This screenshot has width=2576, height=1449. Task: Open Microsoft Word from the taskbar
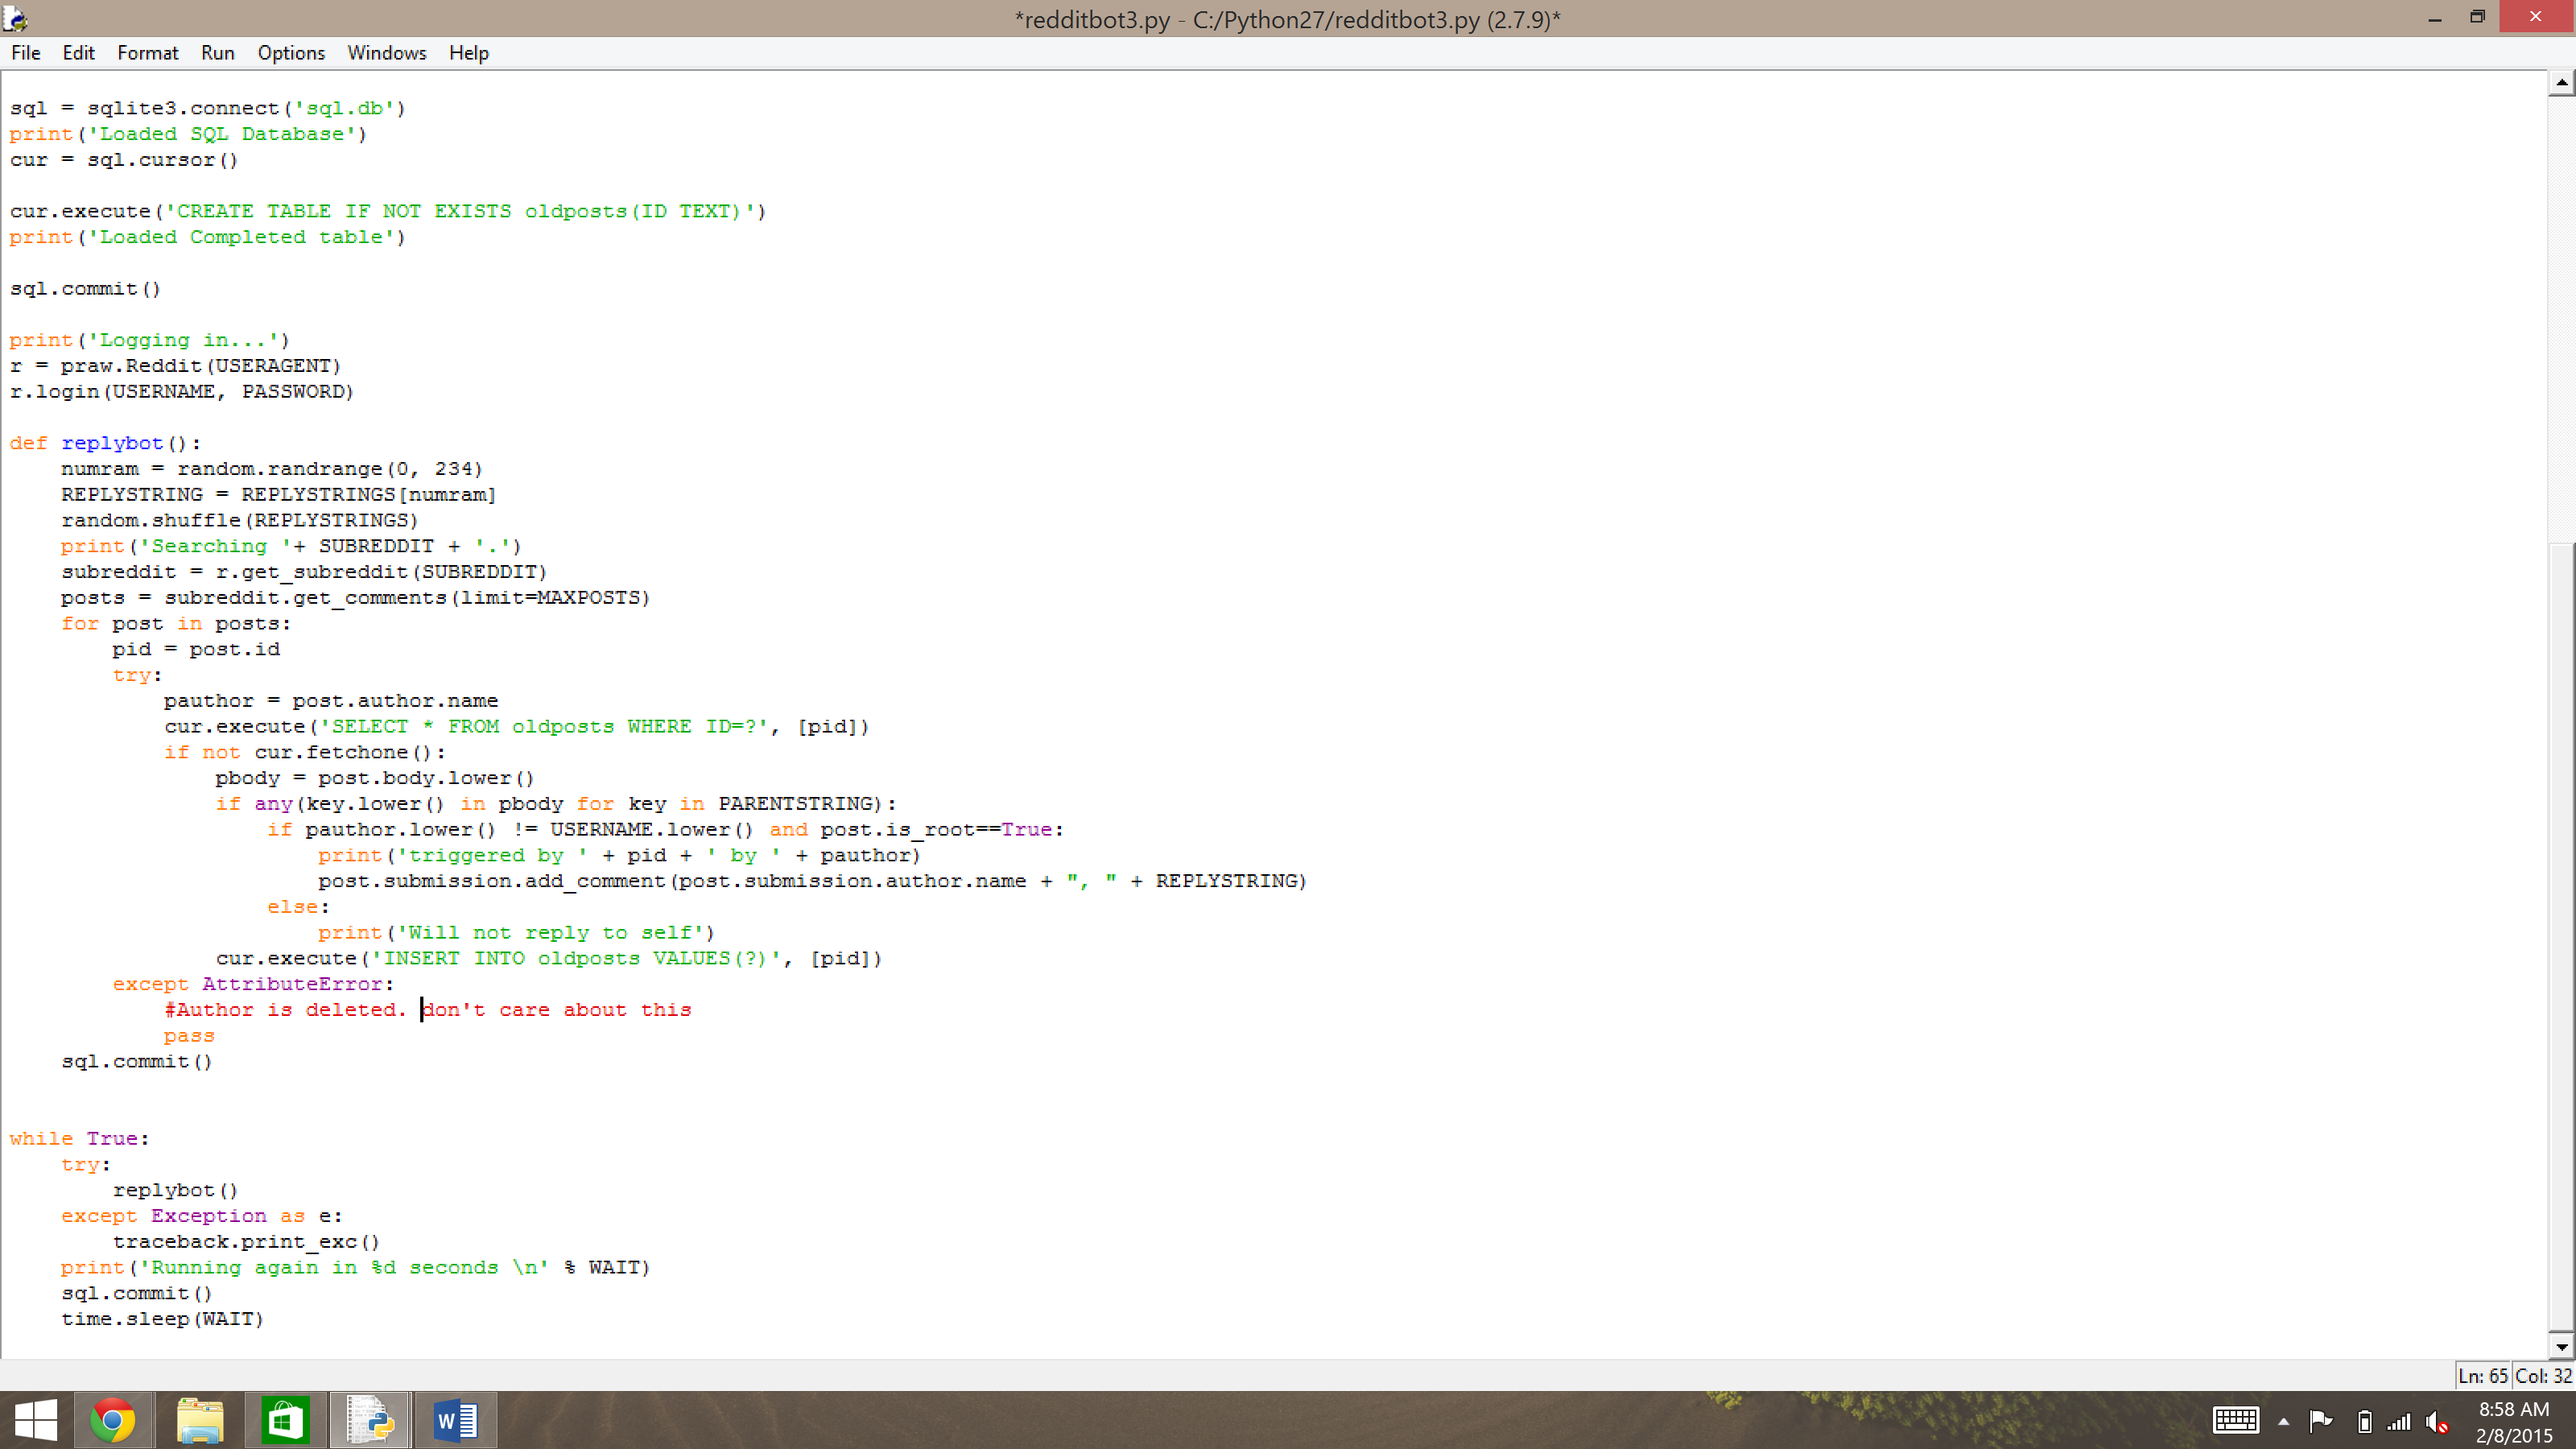click(x=456, y=1420)
